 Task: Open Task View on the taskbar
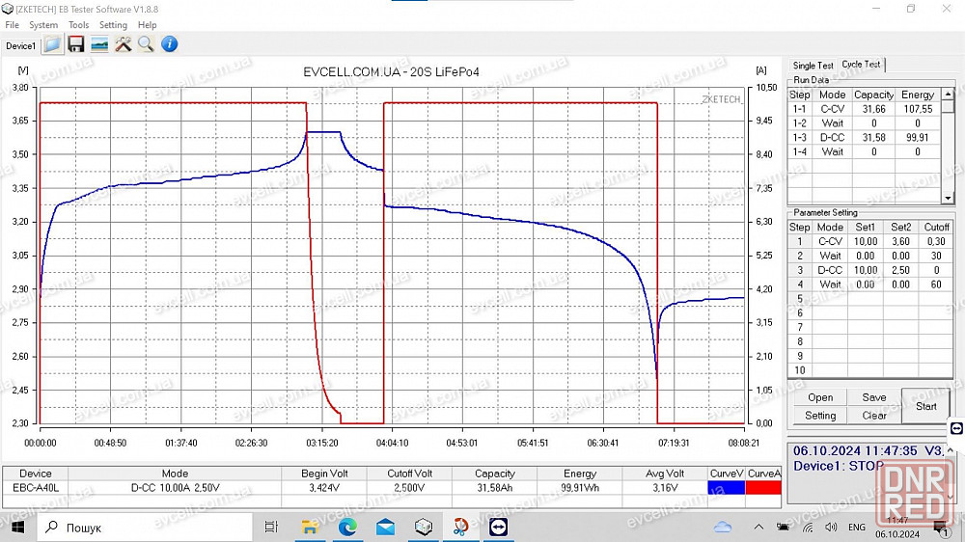pos(271,528)
